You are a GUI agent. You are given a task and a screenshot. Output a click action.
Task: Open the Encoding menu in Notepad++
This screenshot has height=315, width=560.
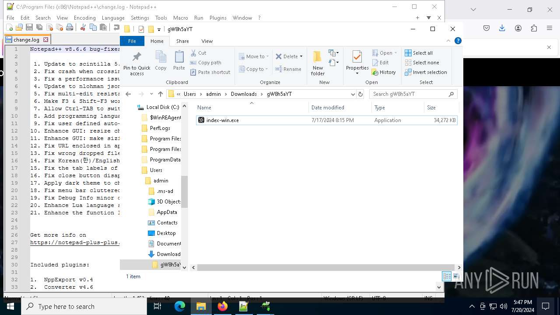click(x=84, y=18)
